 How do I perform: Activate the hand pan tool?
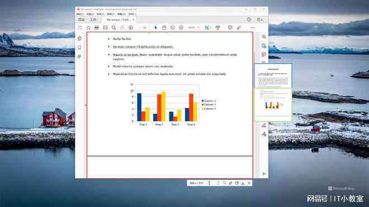coord(164,28)
